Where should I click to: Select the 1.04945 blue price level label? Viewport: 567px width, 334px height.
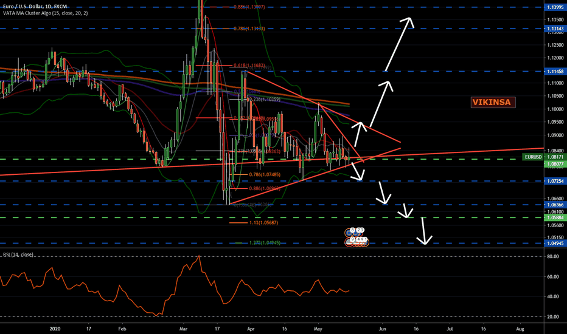555,244
